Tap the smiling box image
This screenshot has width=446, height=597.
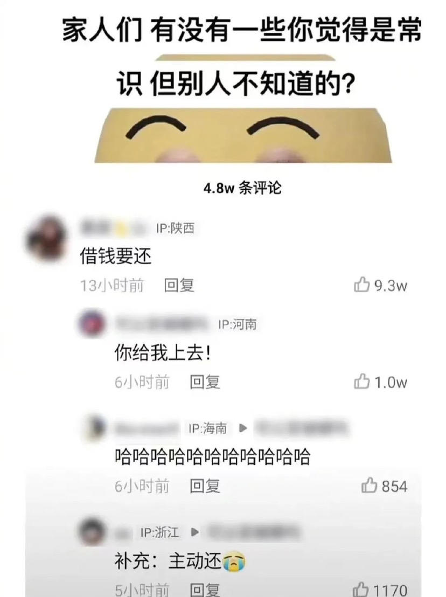(243, 135)
